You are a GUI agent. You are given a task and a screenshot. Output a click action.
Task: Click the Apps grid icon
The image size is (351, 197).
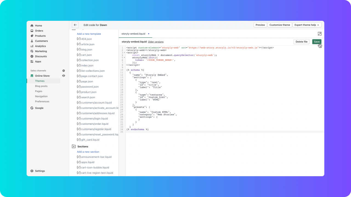[x=32, y=62]
